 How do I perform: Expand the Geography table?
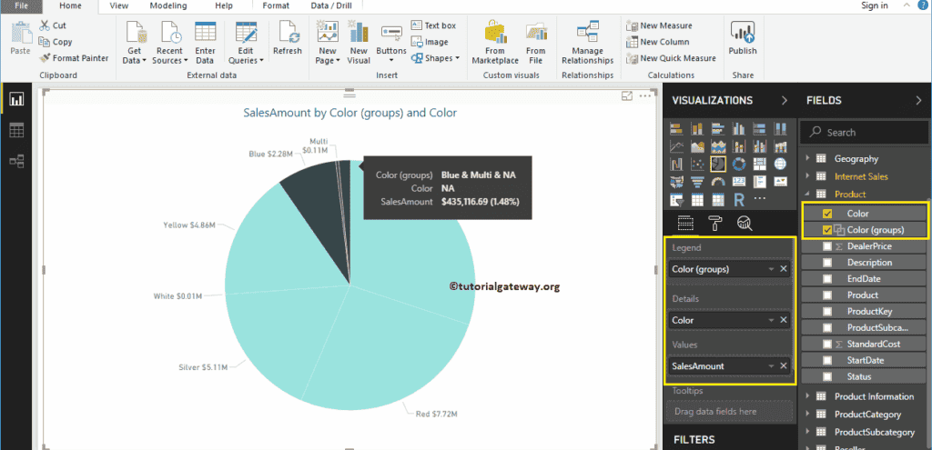pyautogui.click(x=807, y=158)
